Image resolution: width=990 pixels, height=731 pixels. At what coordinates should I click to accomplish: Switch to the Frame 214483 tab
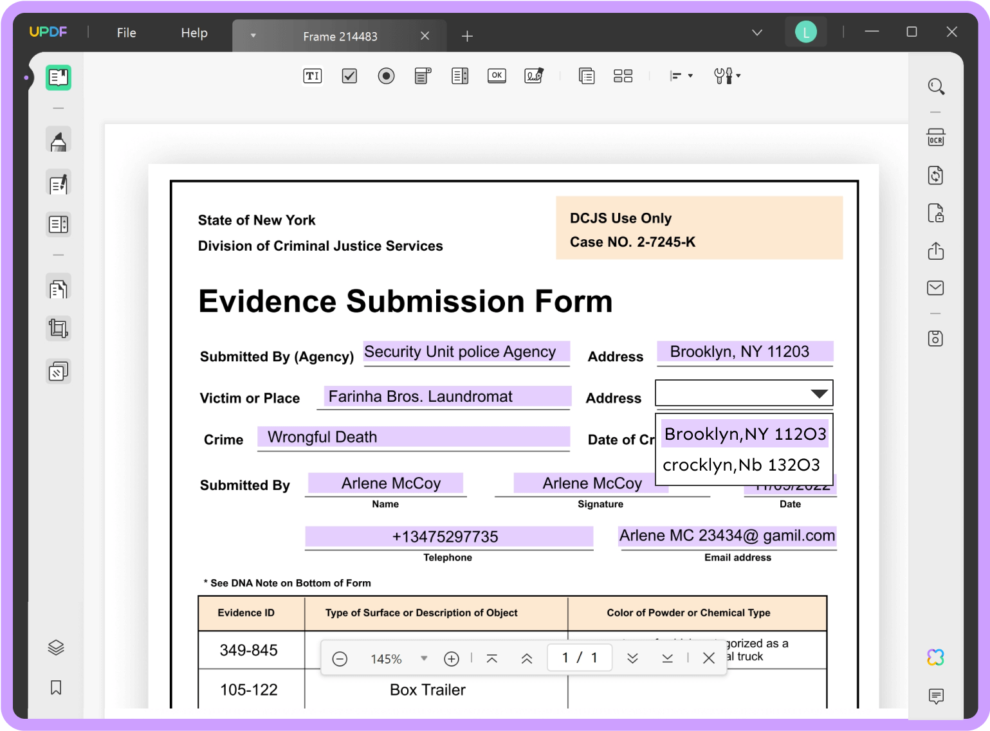coord(340,36)
